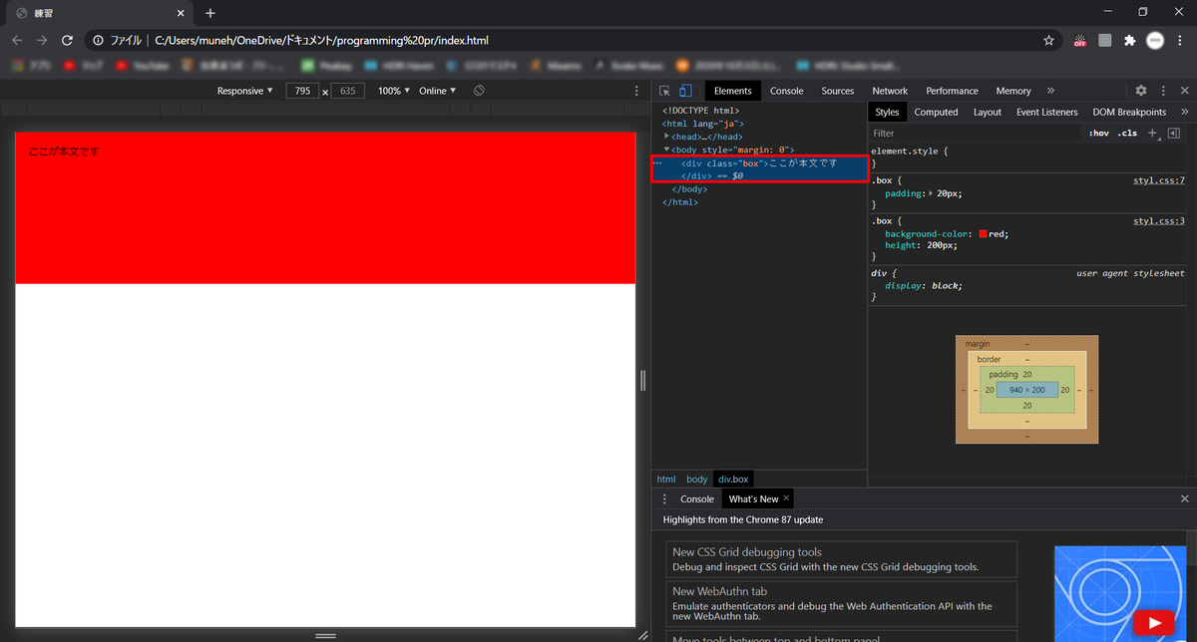
Task: Open the Sources tab
Action: point(838,91)
